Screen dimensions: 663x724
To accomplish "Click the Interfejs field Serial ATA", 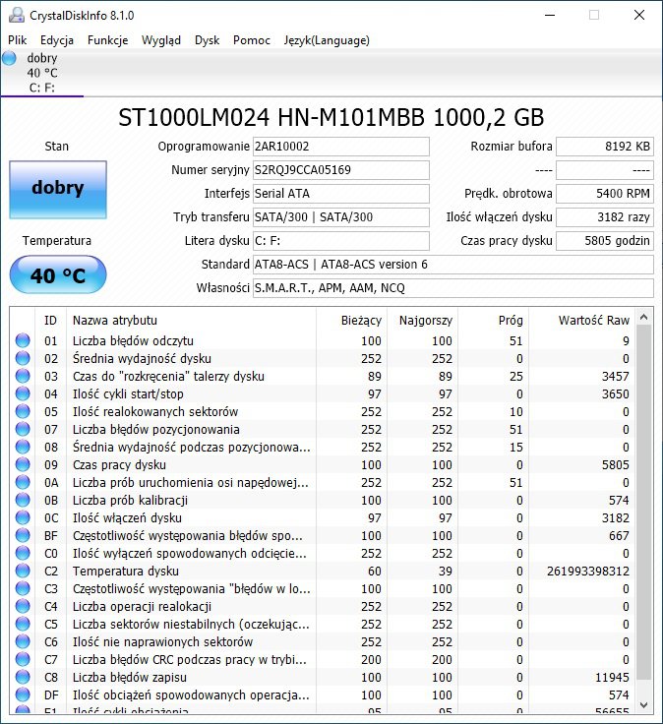I will 340,194.
